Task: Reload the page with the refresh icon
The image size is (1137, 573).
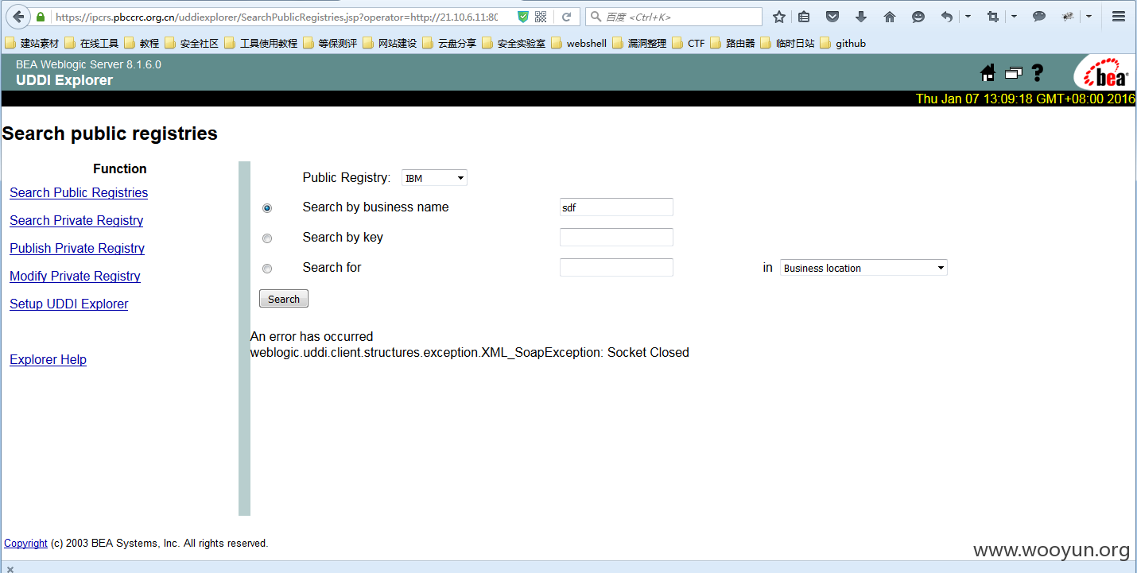Action: [567, 17]
